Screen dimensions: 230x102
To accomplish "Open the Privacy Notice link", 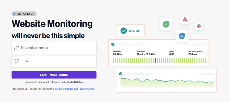I will pos(87,89).
